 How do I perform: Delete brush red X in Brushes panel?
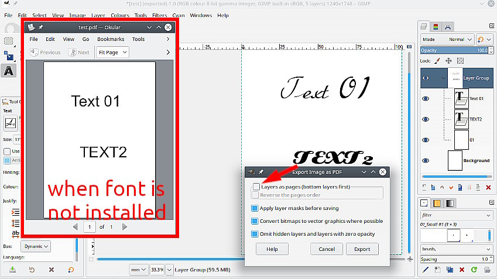click(x=462, y=270)
